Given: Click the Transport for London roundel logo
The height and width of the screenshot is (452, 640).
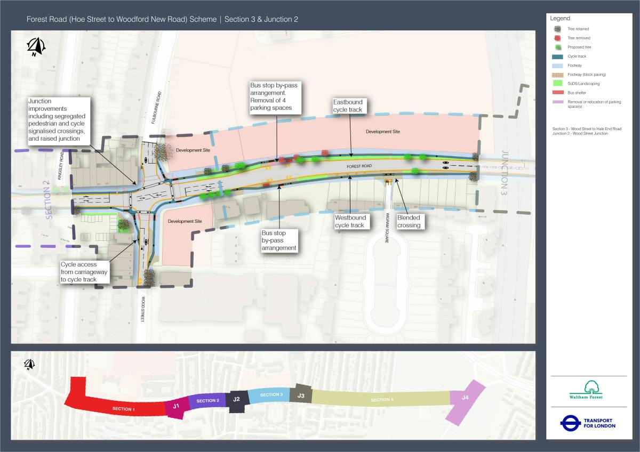Looking at the screenshot, I should pyautogui.click(x=570, y=423).
